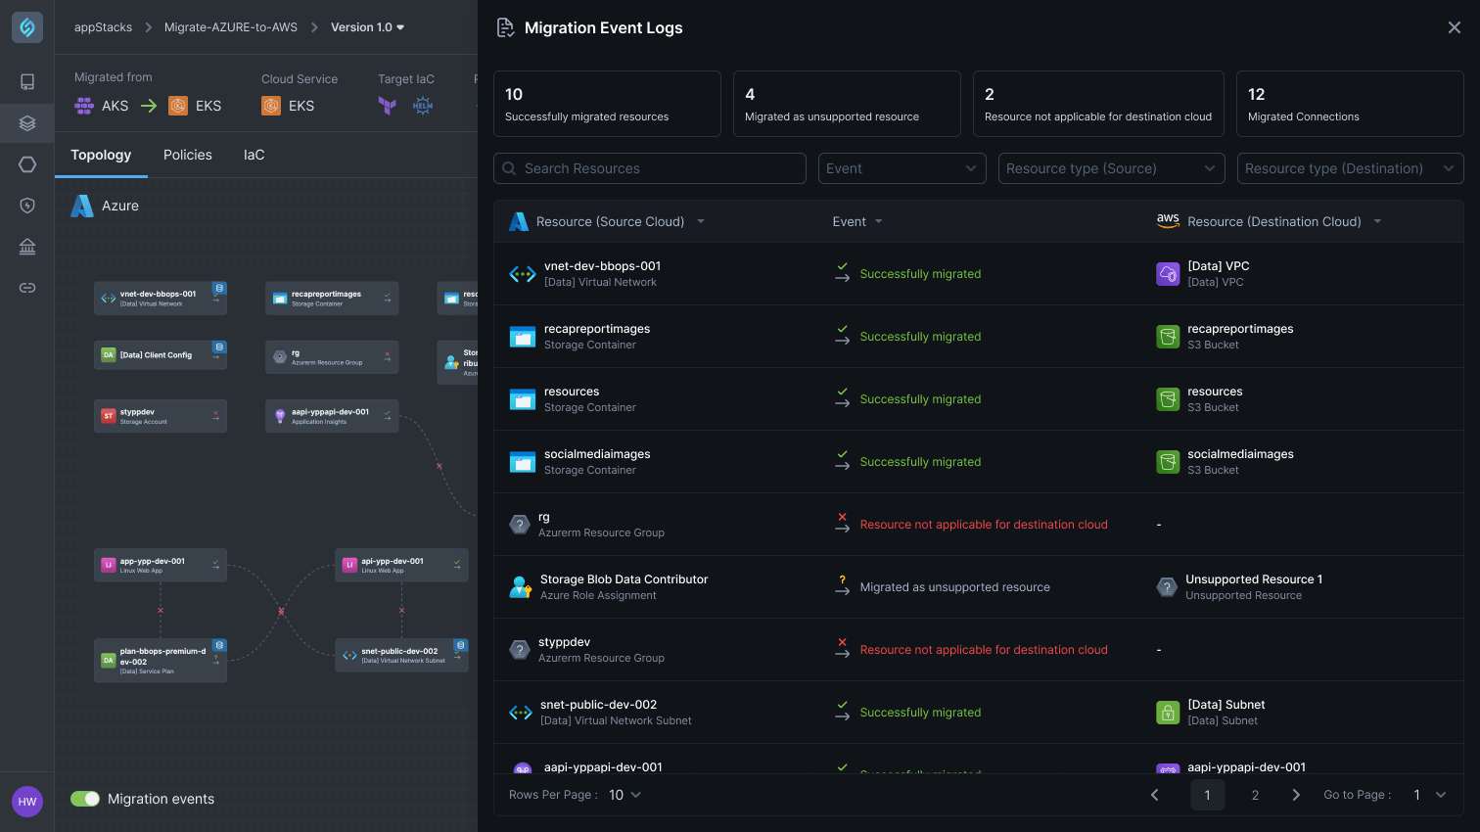1480x832 pixels.
Task: Go to the next page arrow
Action: [x=1296, y=795]
